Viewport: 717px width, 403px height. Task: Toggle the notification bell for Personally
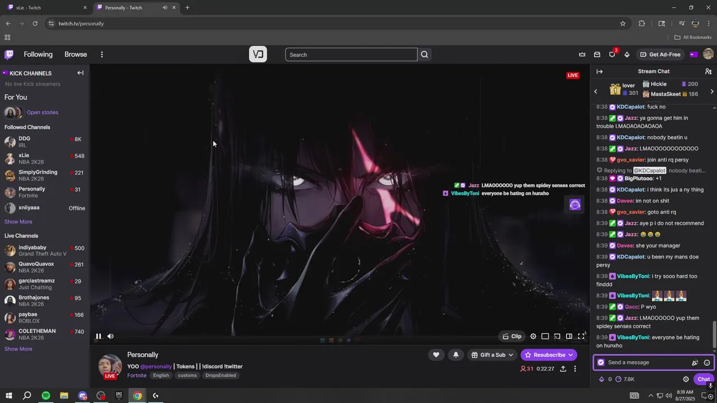pos(456,355)
